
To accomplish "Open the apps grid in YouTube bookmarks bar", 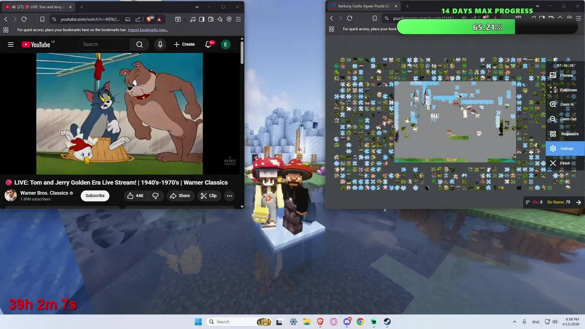I will 5,30.
